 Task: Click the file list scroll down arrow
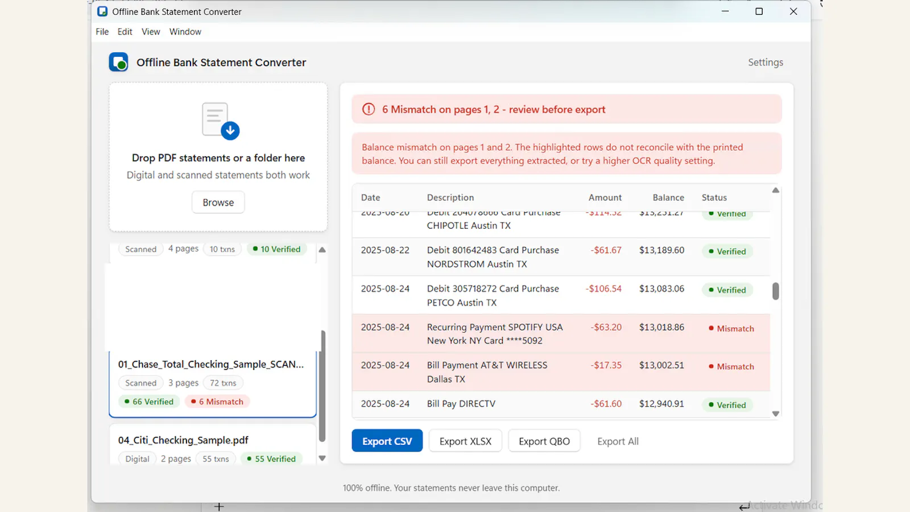coord(322,459)
